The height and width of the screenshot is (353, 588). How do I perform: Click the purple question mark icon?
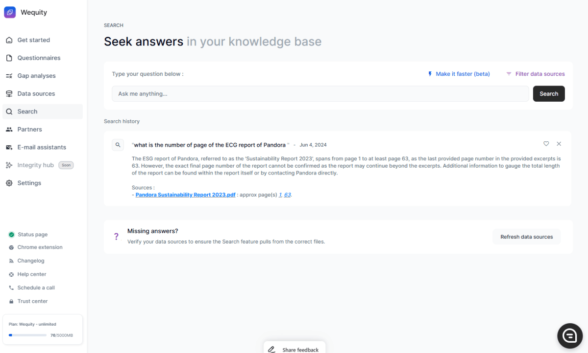116,237
